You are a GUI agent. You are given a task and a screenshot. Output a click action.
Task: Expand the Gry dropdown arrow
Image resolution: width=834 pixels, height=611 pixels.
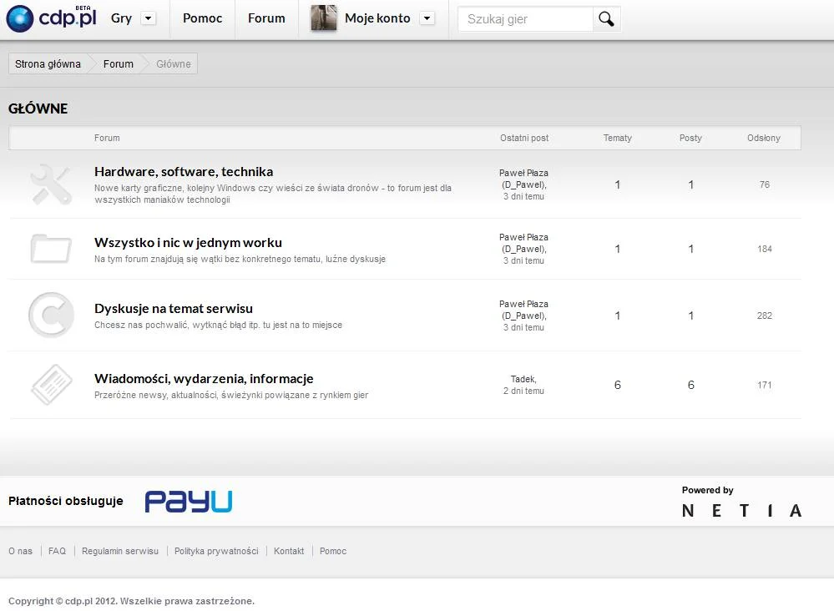(x=149, y=18)
